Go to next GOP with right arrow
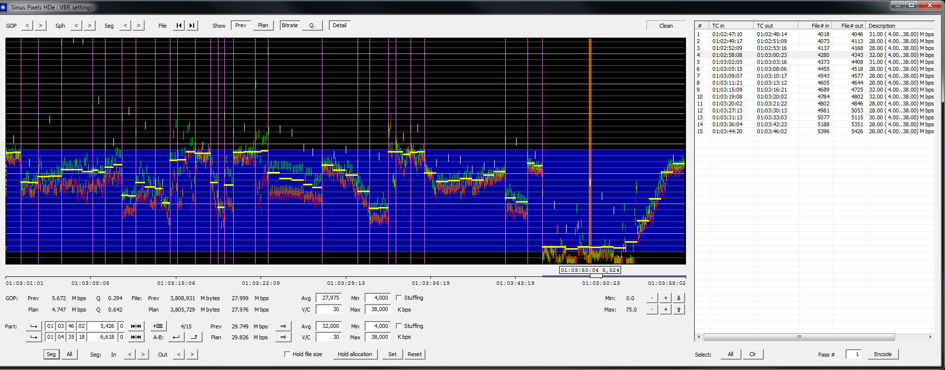 pyautogui.click(x=40, y=25)
